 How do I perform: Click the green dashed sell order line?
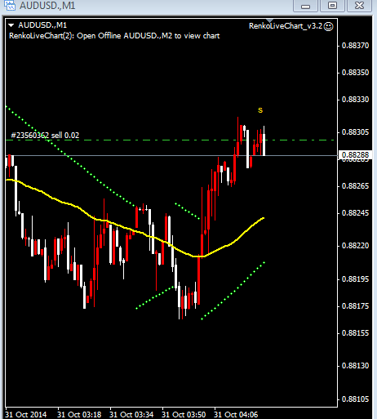(x=169, y=140)
